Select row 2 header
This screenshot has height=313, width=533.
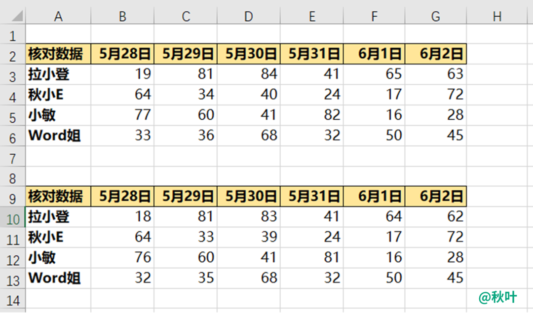pos(12,54)
